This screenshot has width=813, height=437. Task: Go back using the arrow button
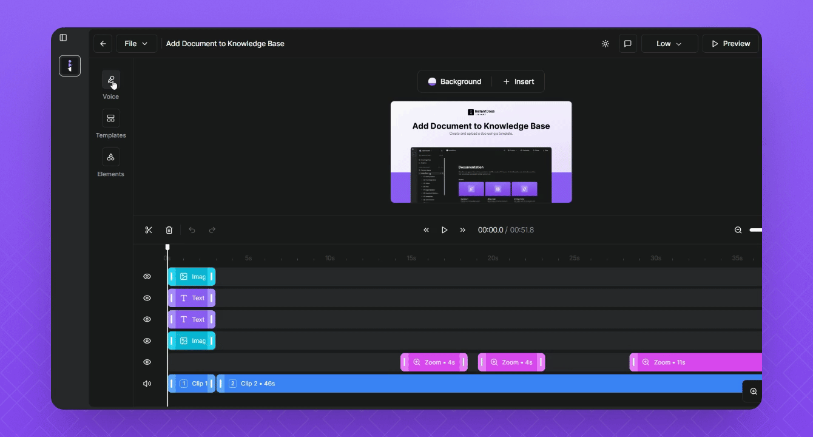[x=103, y=44]
